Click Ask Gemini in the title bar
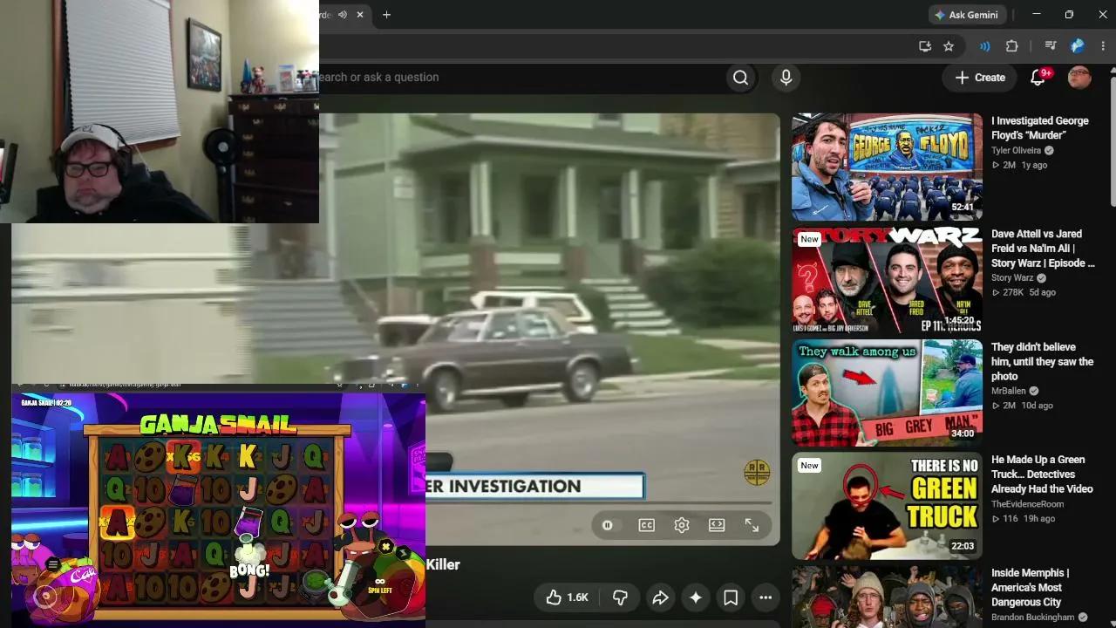Image resolution: width=1116 pixels, height=628 pixels. tap(967, 15)
